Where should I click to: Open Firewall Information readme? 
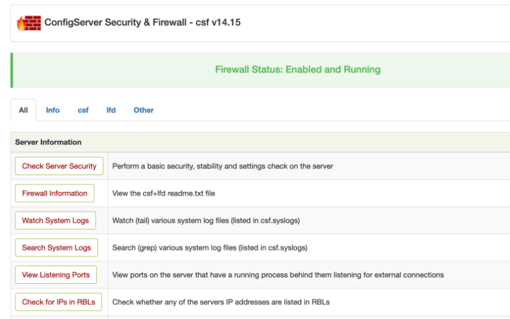pos(55,193)
